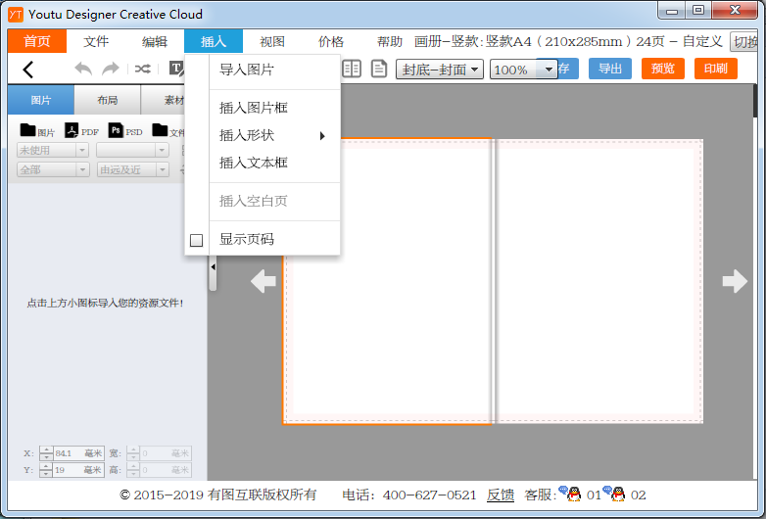Click the back arrow in the toolbar

click(28, 70)
